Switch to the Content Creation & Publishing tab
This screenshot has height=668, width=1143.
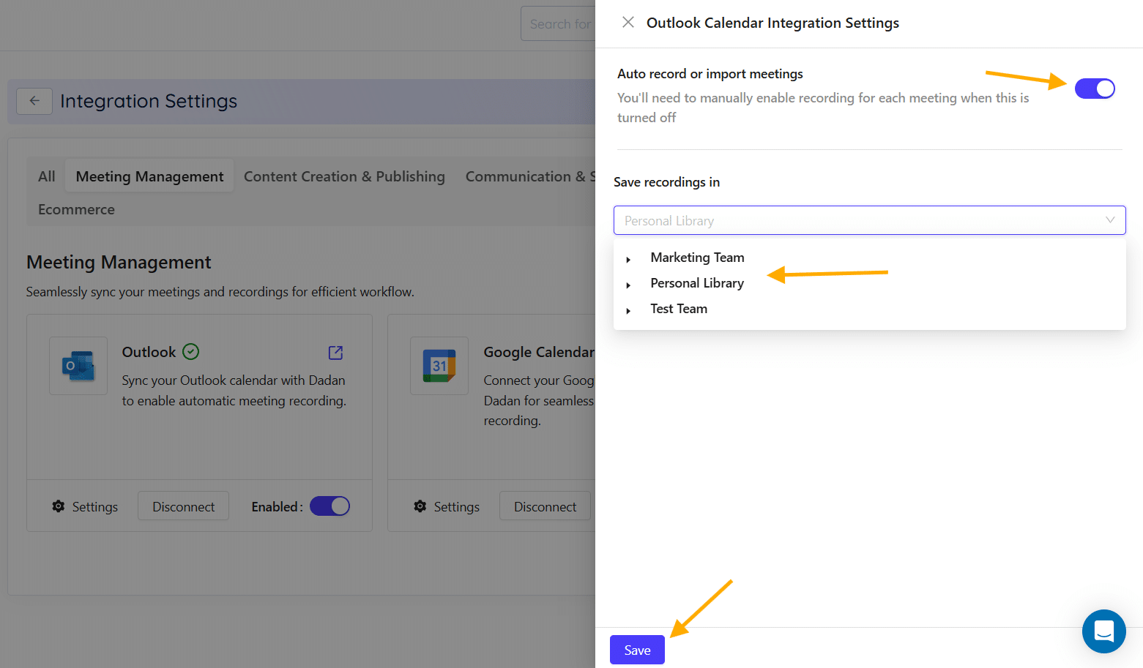[x=344, y=176]
